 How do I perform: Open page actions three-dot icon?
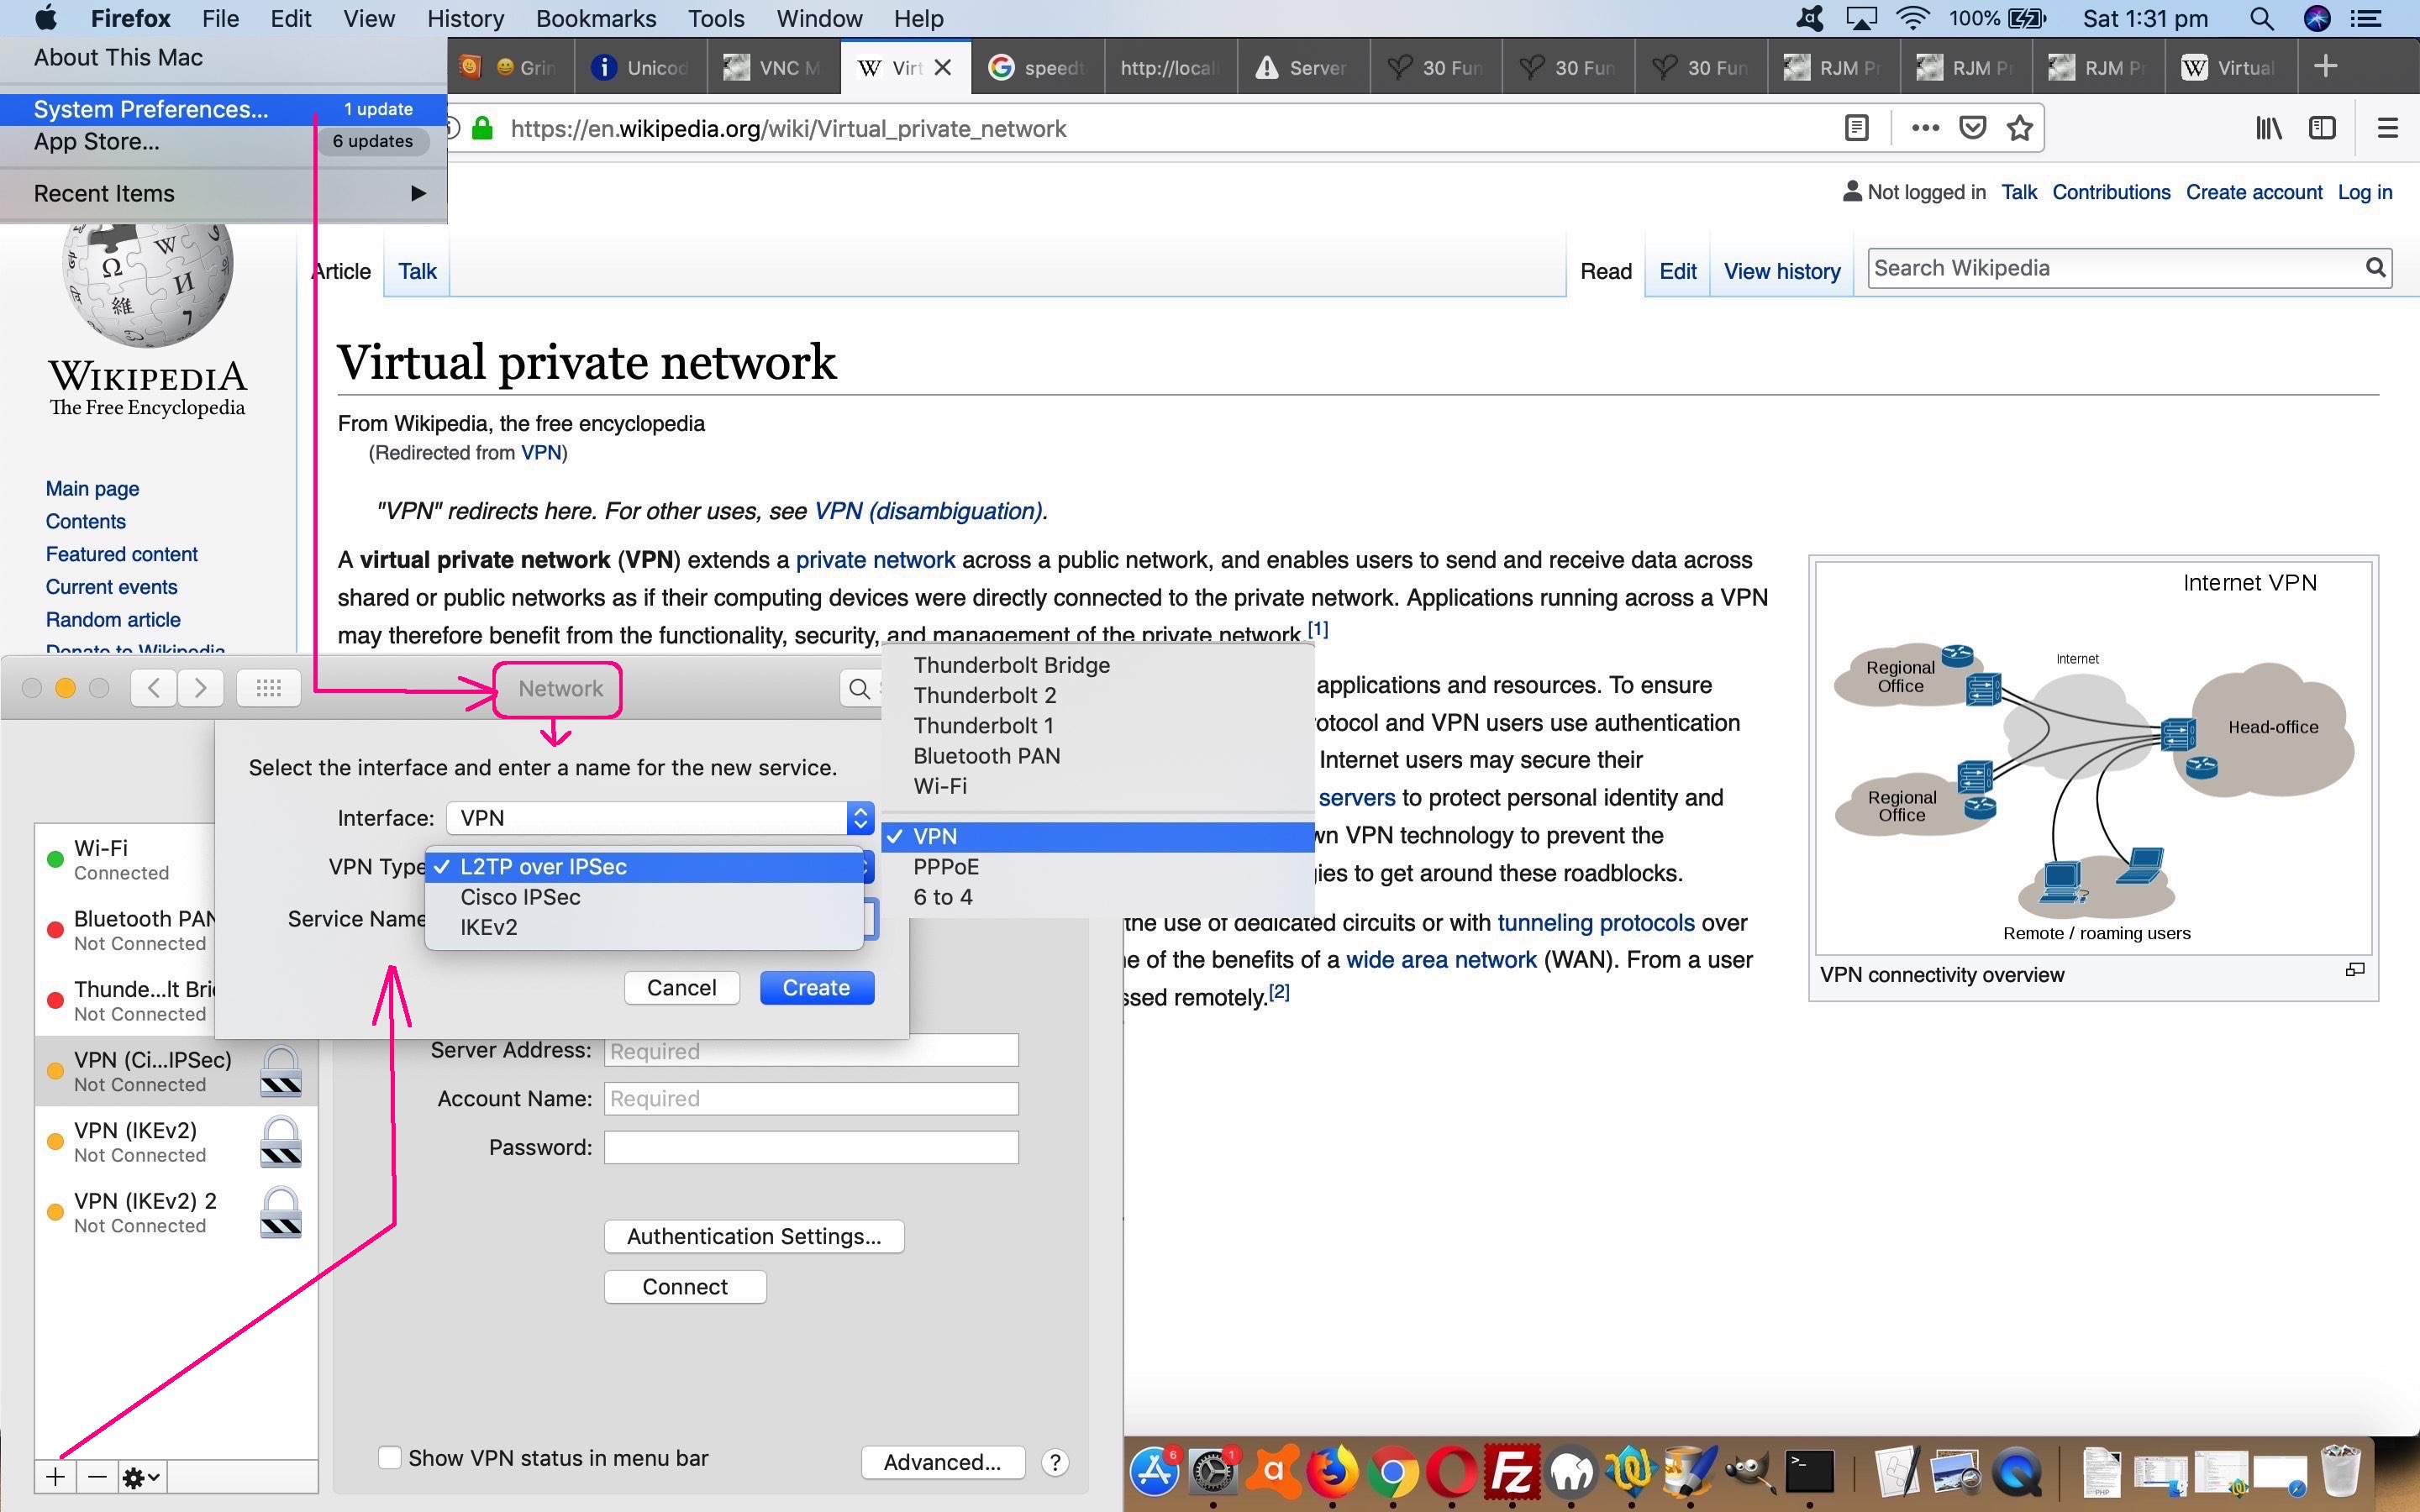tap(1925, 128)
